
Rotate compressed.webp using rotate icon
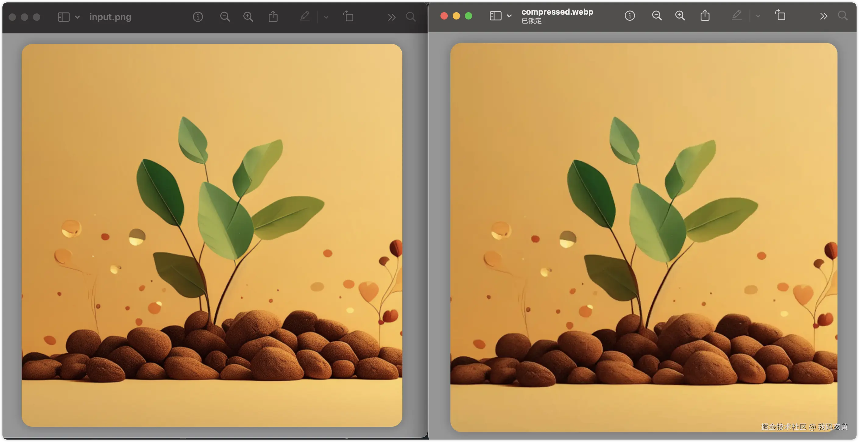click(780, 15)
